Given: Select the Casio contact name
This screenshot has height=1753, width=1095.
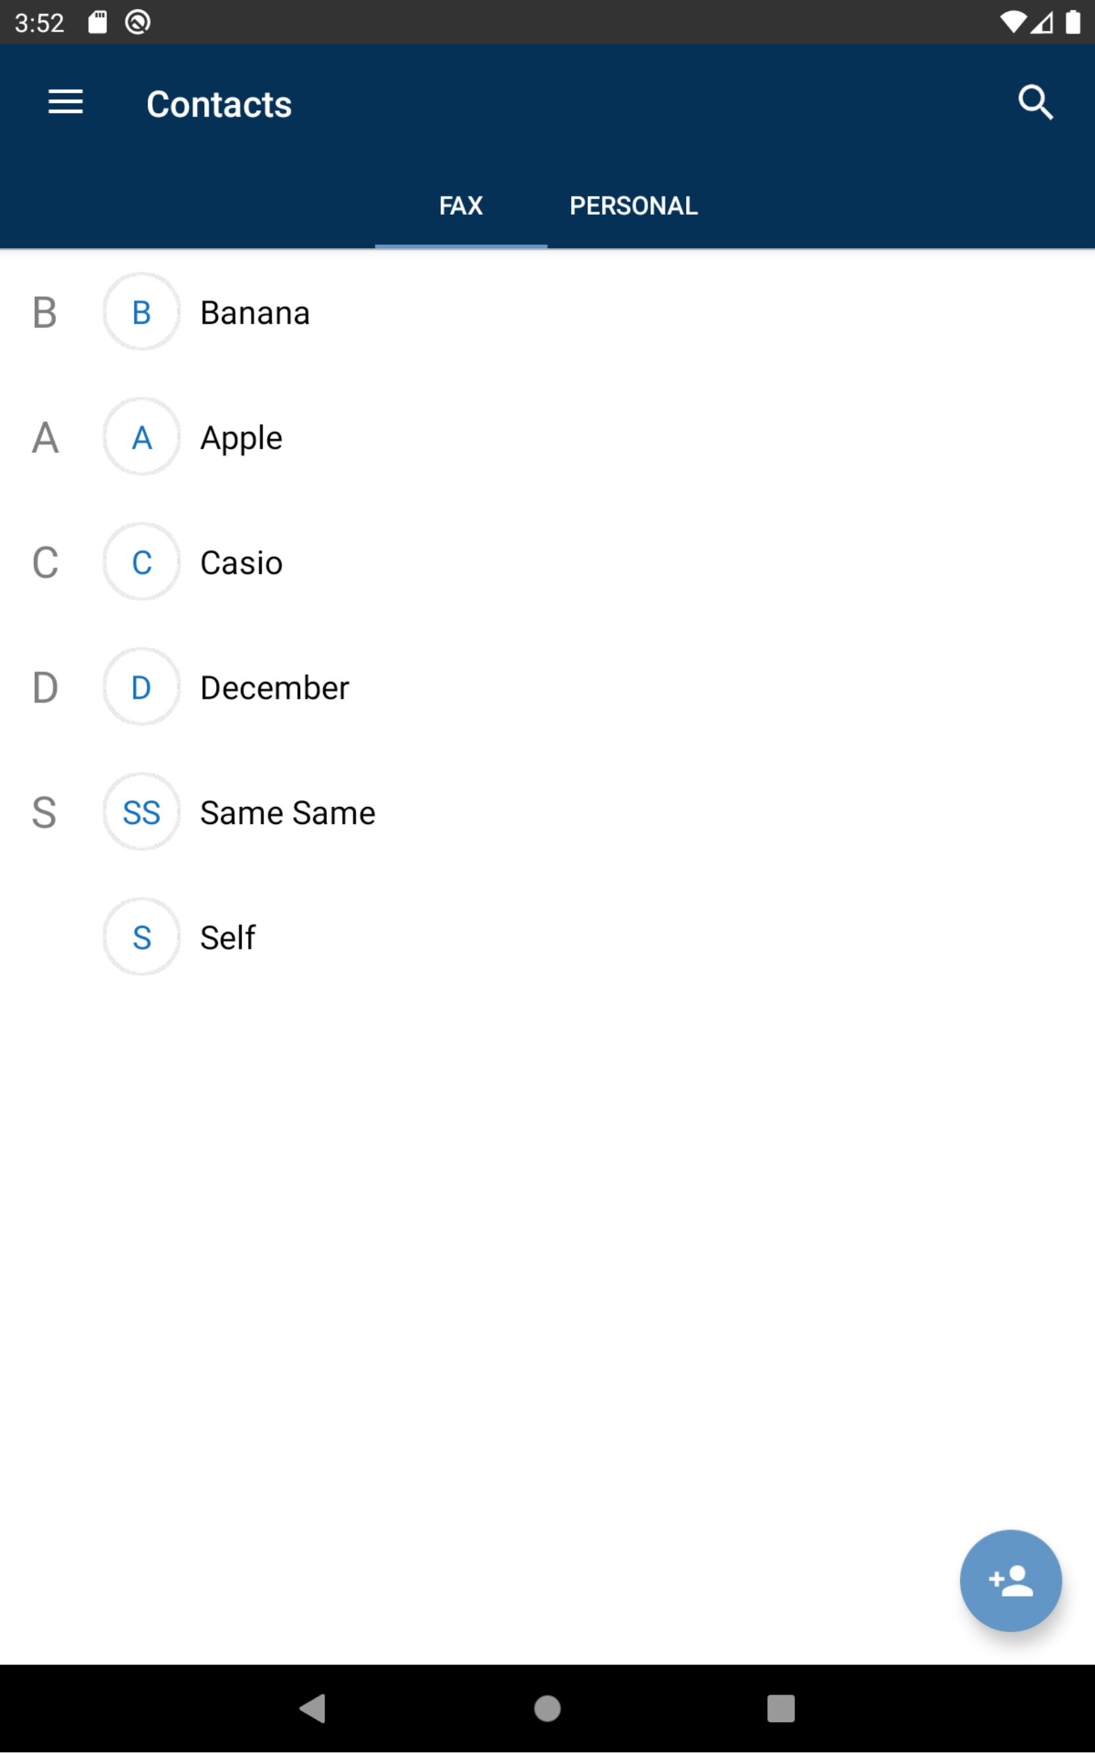Looking at the screenshot, I should pos(241,563).
